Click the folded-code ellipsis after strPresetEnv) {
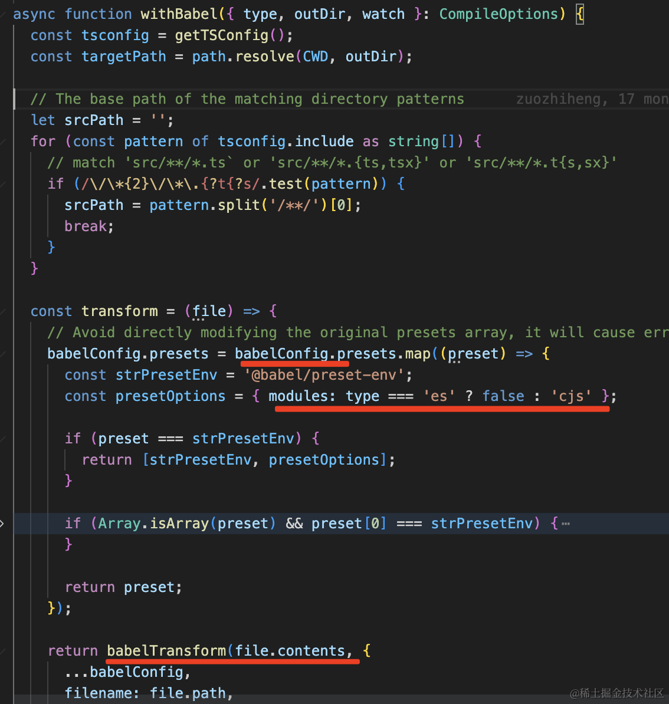Screen dimensions: 669x704 pos(566,524)
